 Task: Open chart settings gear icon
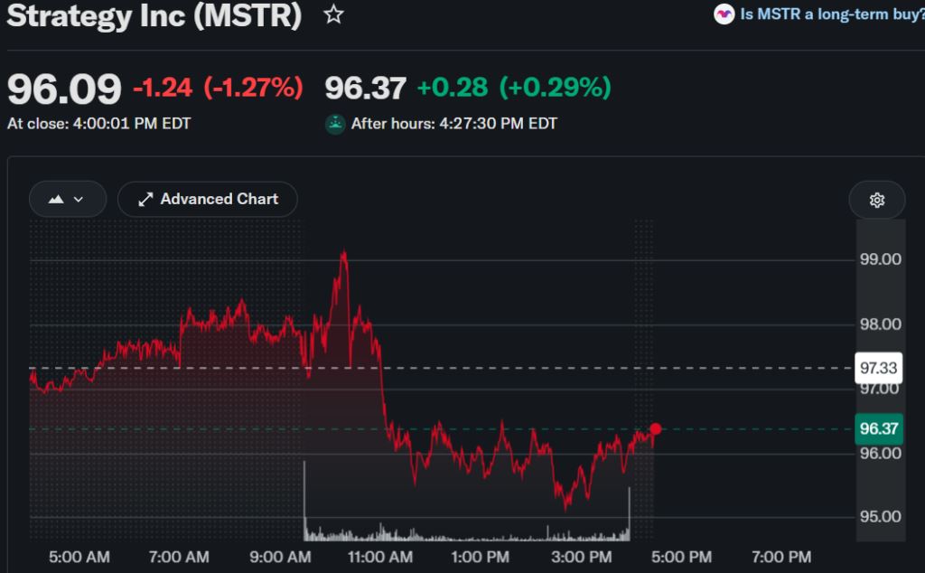click(x=876, y=200)
